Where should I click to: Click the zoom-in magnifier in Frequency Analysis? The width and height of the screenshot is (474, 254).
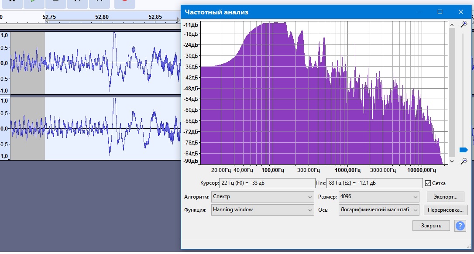[464, 24]
